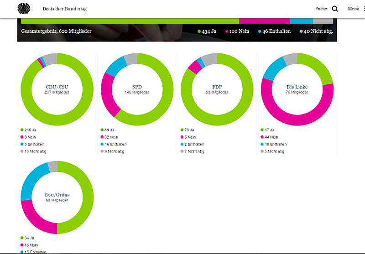Select the '10 Enthalten' text under Die Linke

(276, 144)
